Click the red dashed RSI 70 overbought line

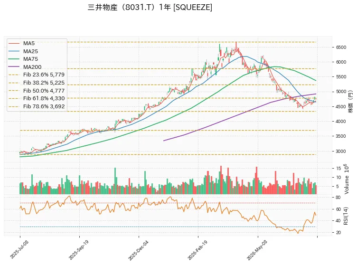[168, 203]
